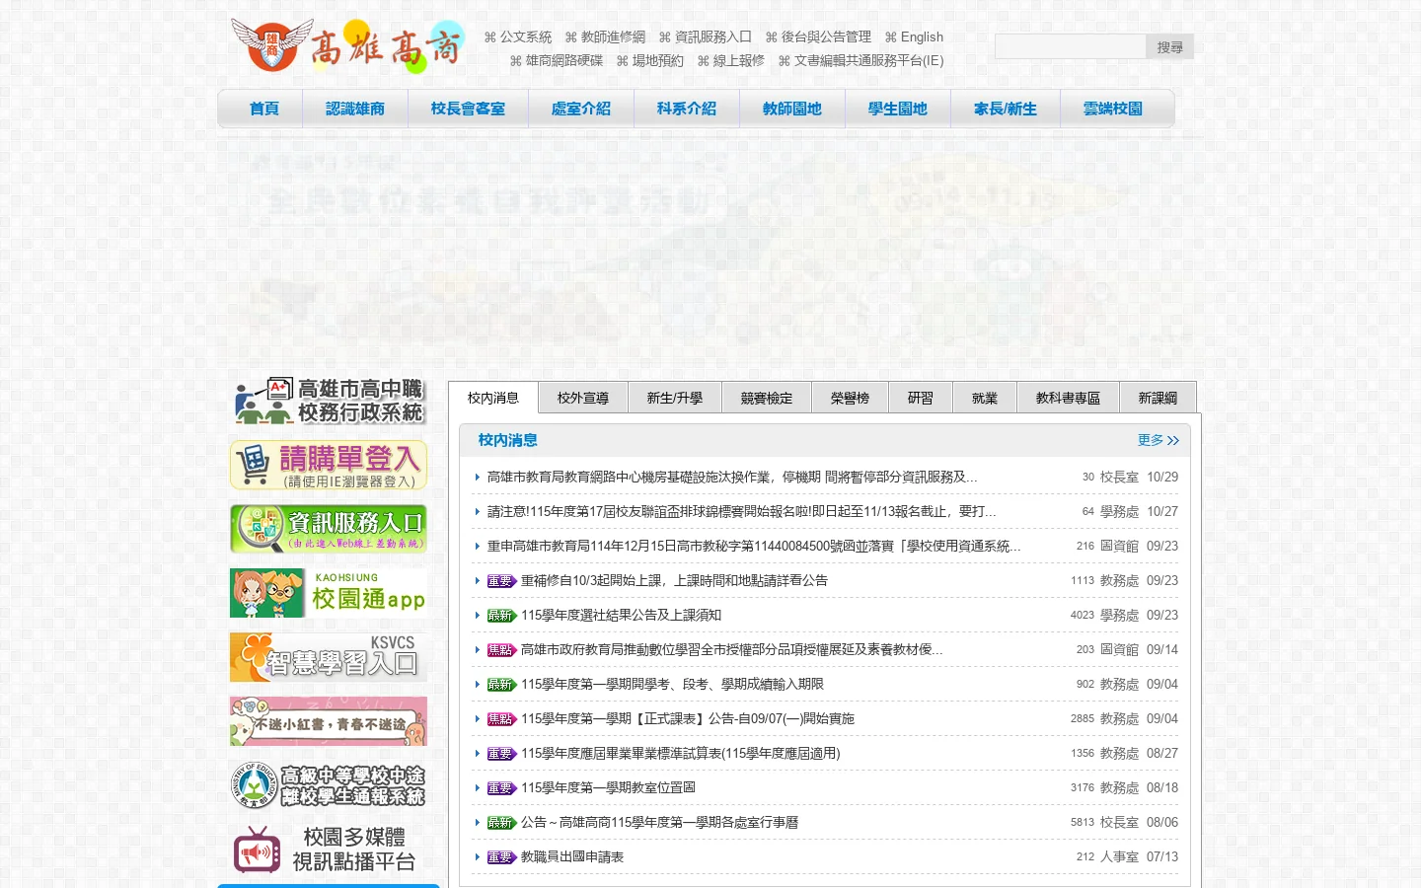1421x888 pixels.
Task: Open 高級中等學校中途離校學生通報系統 banner
Action: pos(329,785)
